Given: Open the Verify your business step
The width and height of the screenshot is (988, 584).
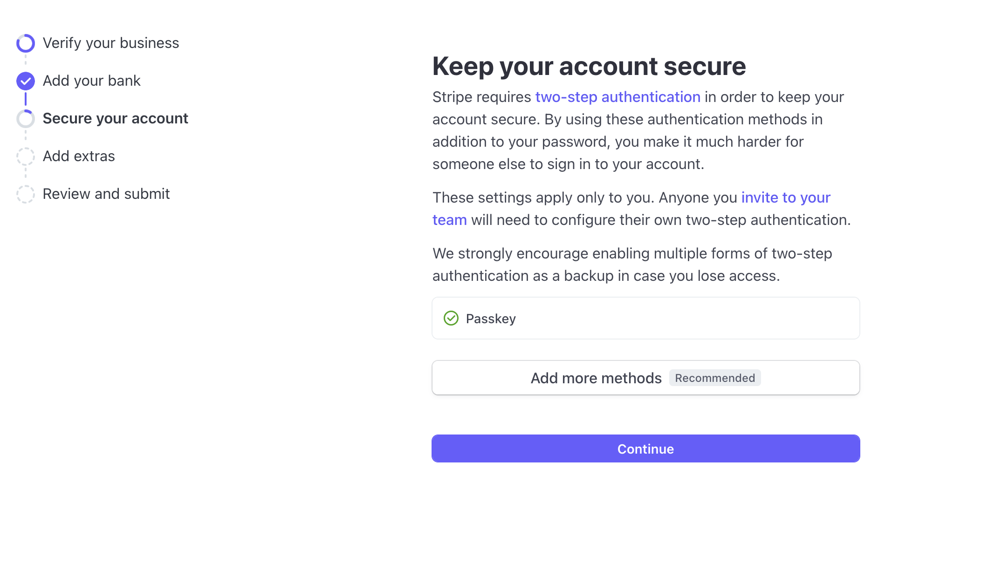Looking at the screenshot, I should (110, 43).
